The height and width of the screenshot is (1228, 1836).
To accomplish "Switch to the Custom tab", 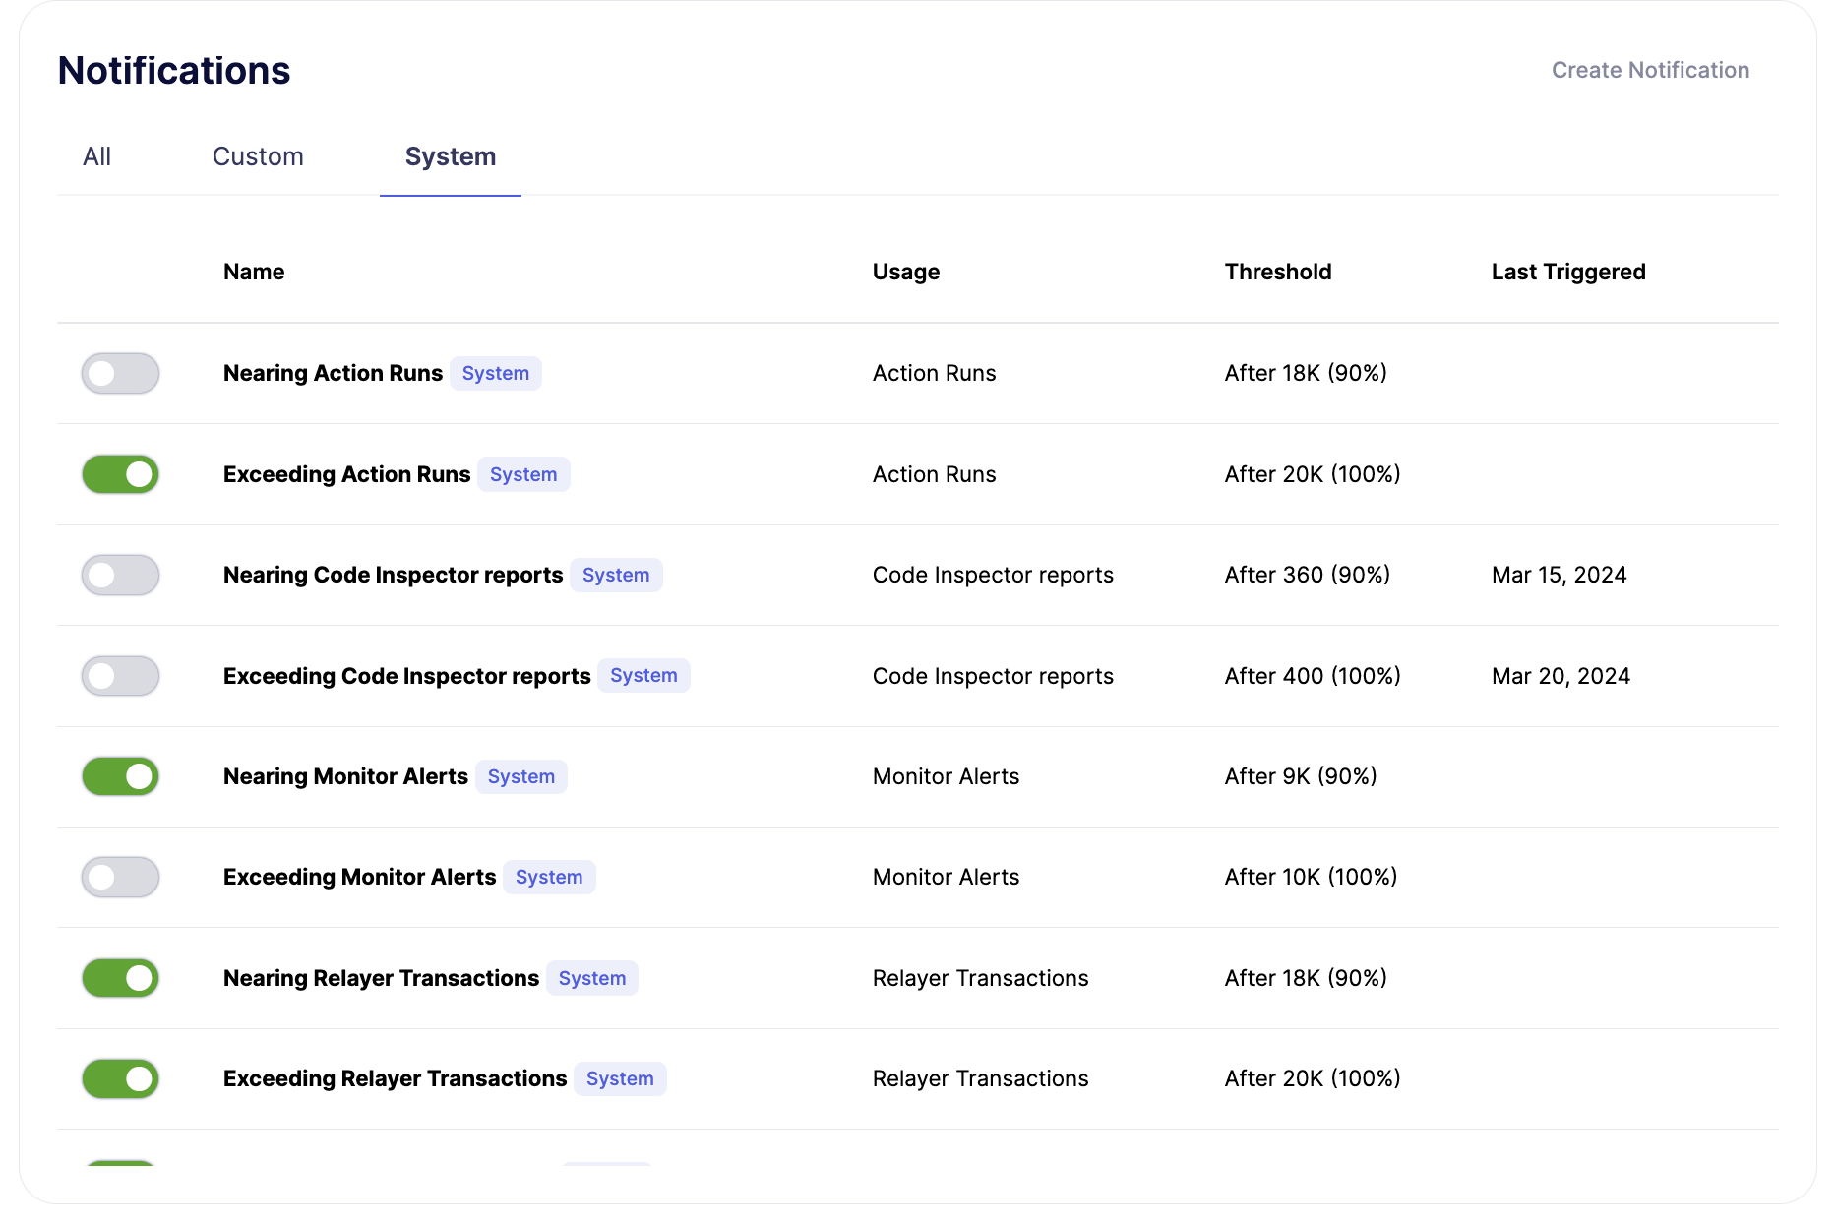I will coord(257,155).
